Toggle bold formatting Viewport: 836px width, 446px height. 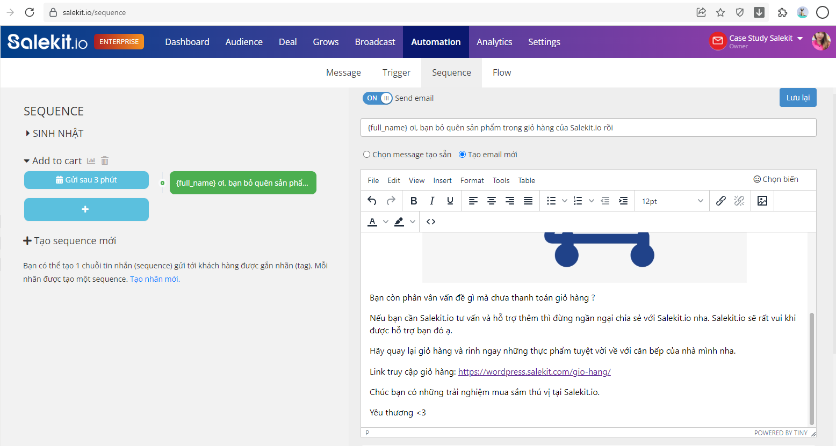pos(414,201)
